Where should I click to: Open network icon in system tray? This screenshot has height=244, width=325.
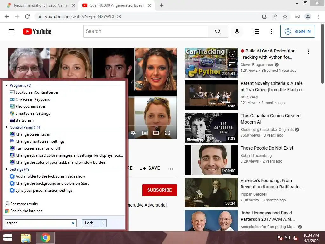click(288, 238)
